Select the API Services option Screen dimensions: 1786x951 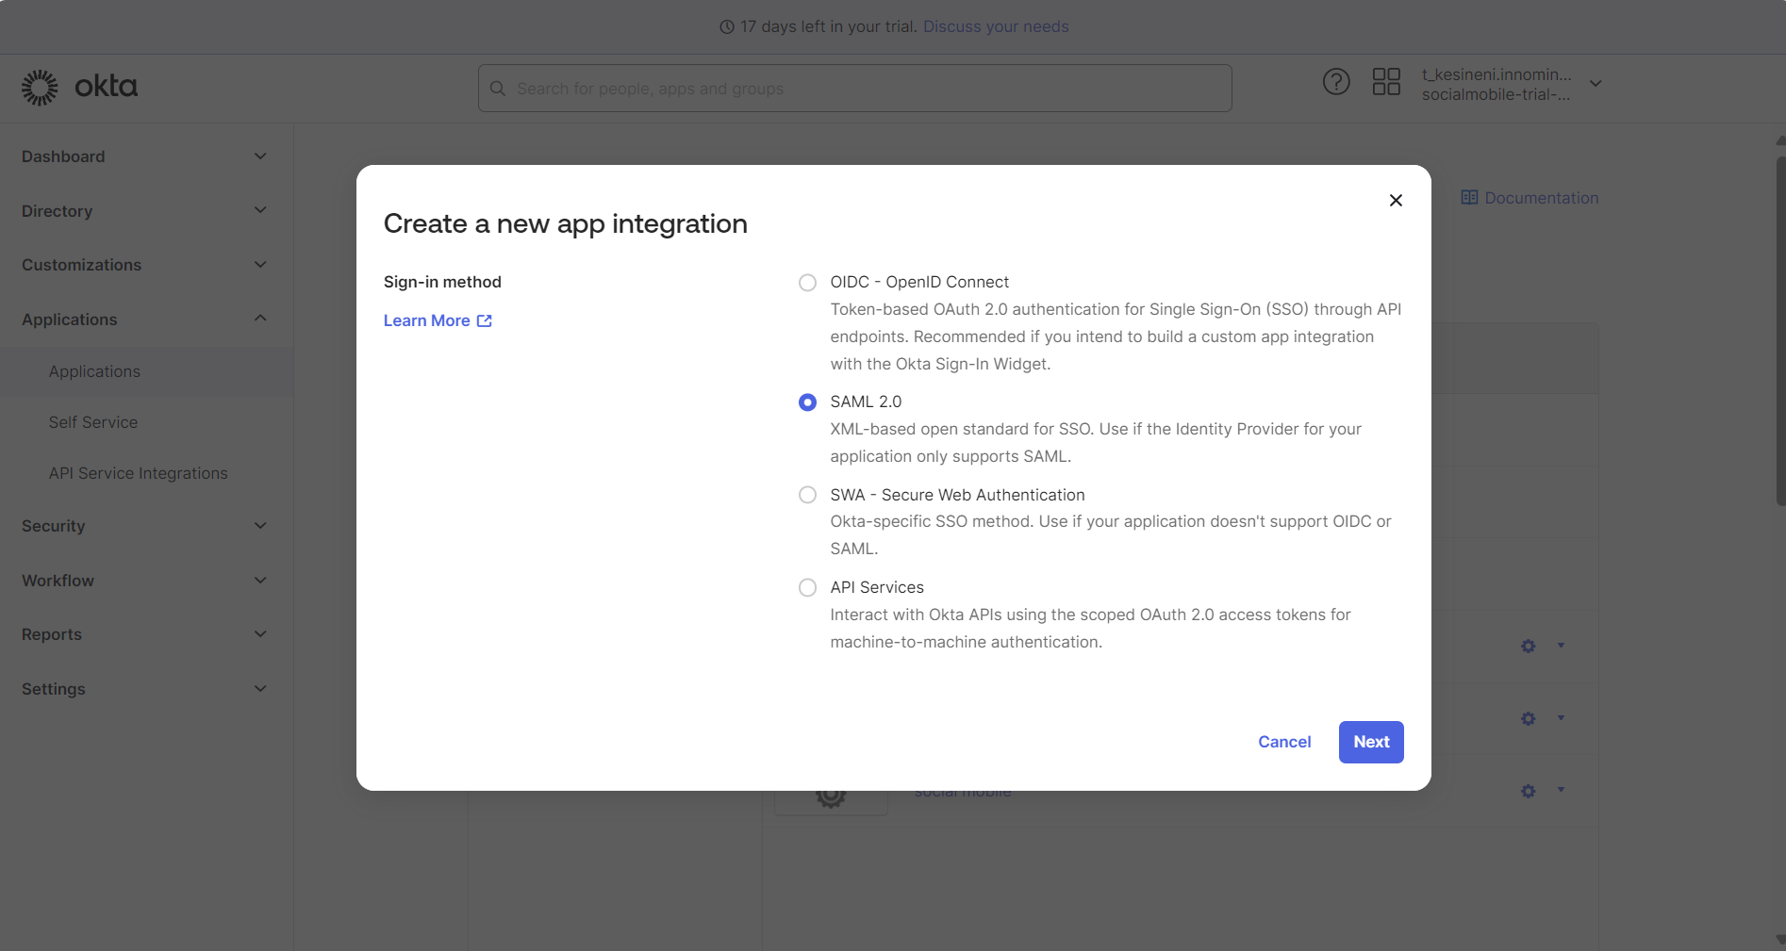click(807, 586)
